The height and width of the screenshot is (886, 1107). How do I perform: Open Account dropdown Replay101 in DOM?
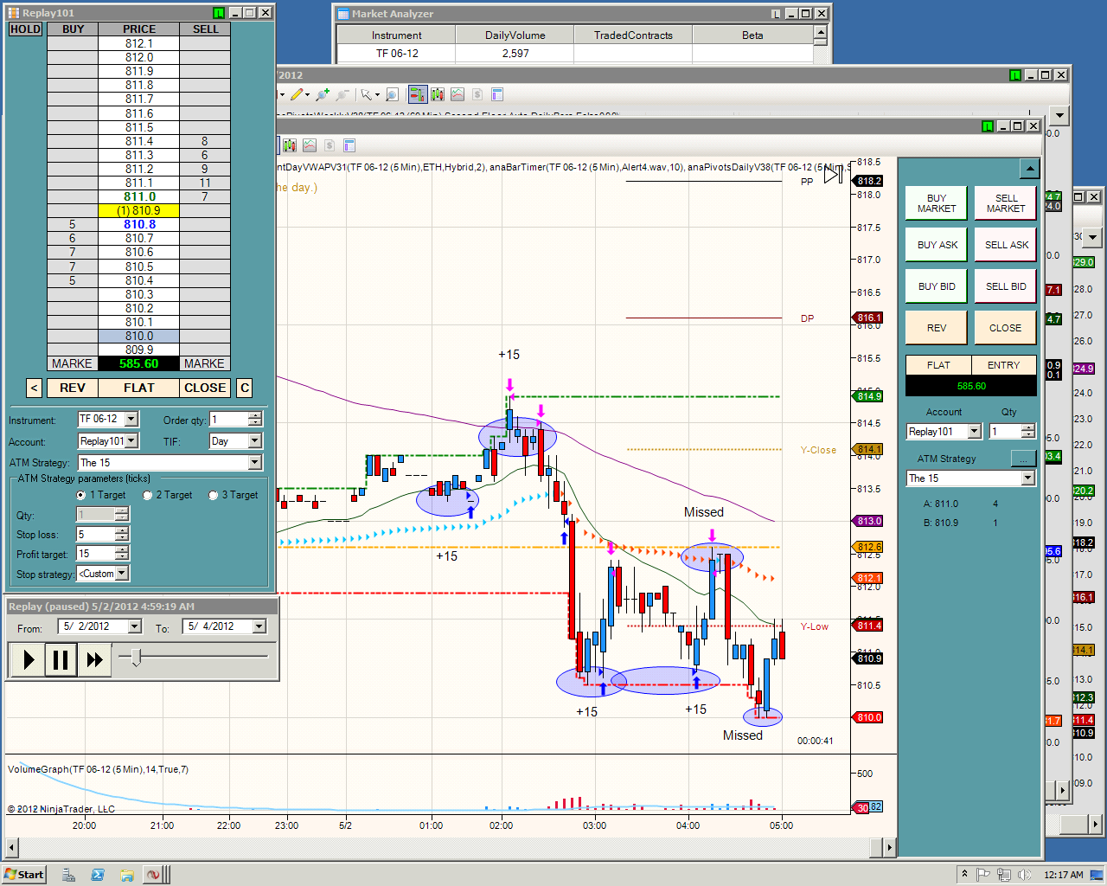point(131,440)
